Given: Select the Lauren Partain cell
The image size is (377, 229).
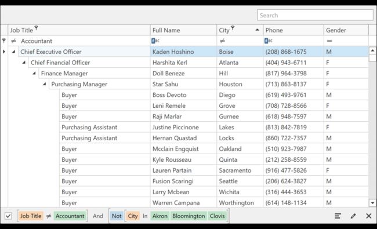Looking at the screenshot, I should (183, 170).
